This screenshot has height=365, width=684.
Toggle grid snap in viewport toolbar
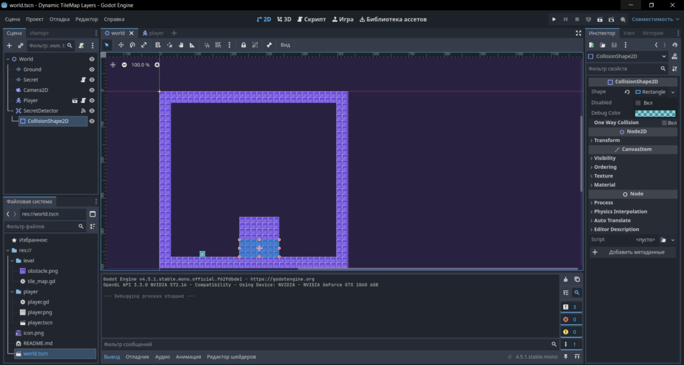(x=218, y=45)
